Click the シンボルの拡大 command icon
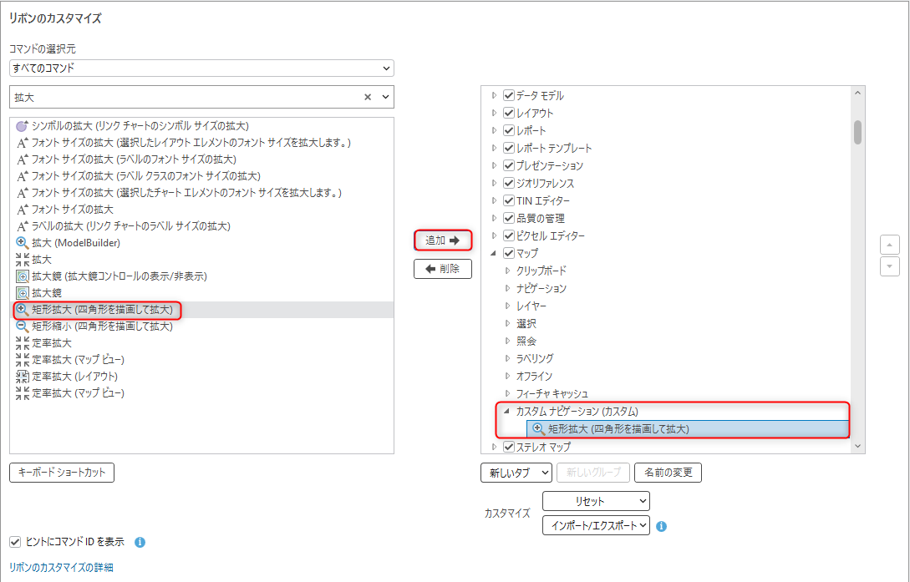Image resolution: width=910 pixels, height=582 pixels. pos(23,126)
